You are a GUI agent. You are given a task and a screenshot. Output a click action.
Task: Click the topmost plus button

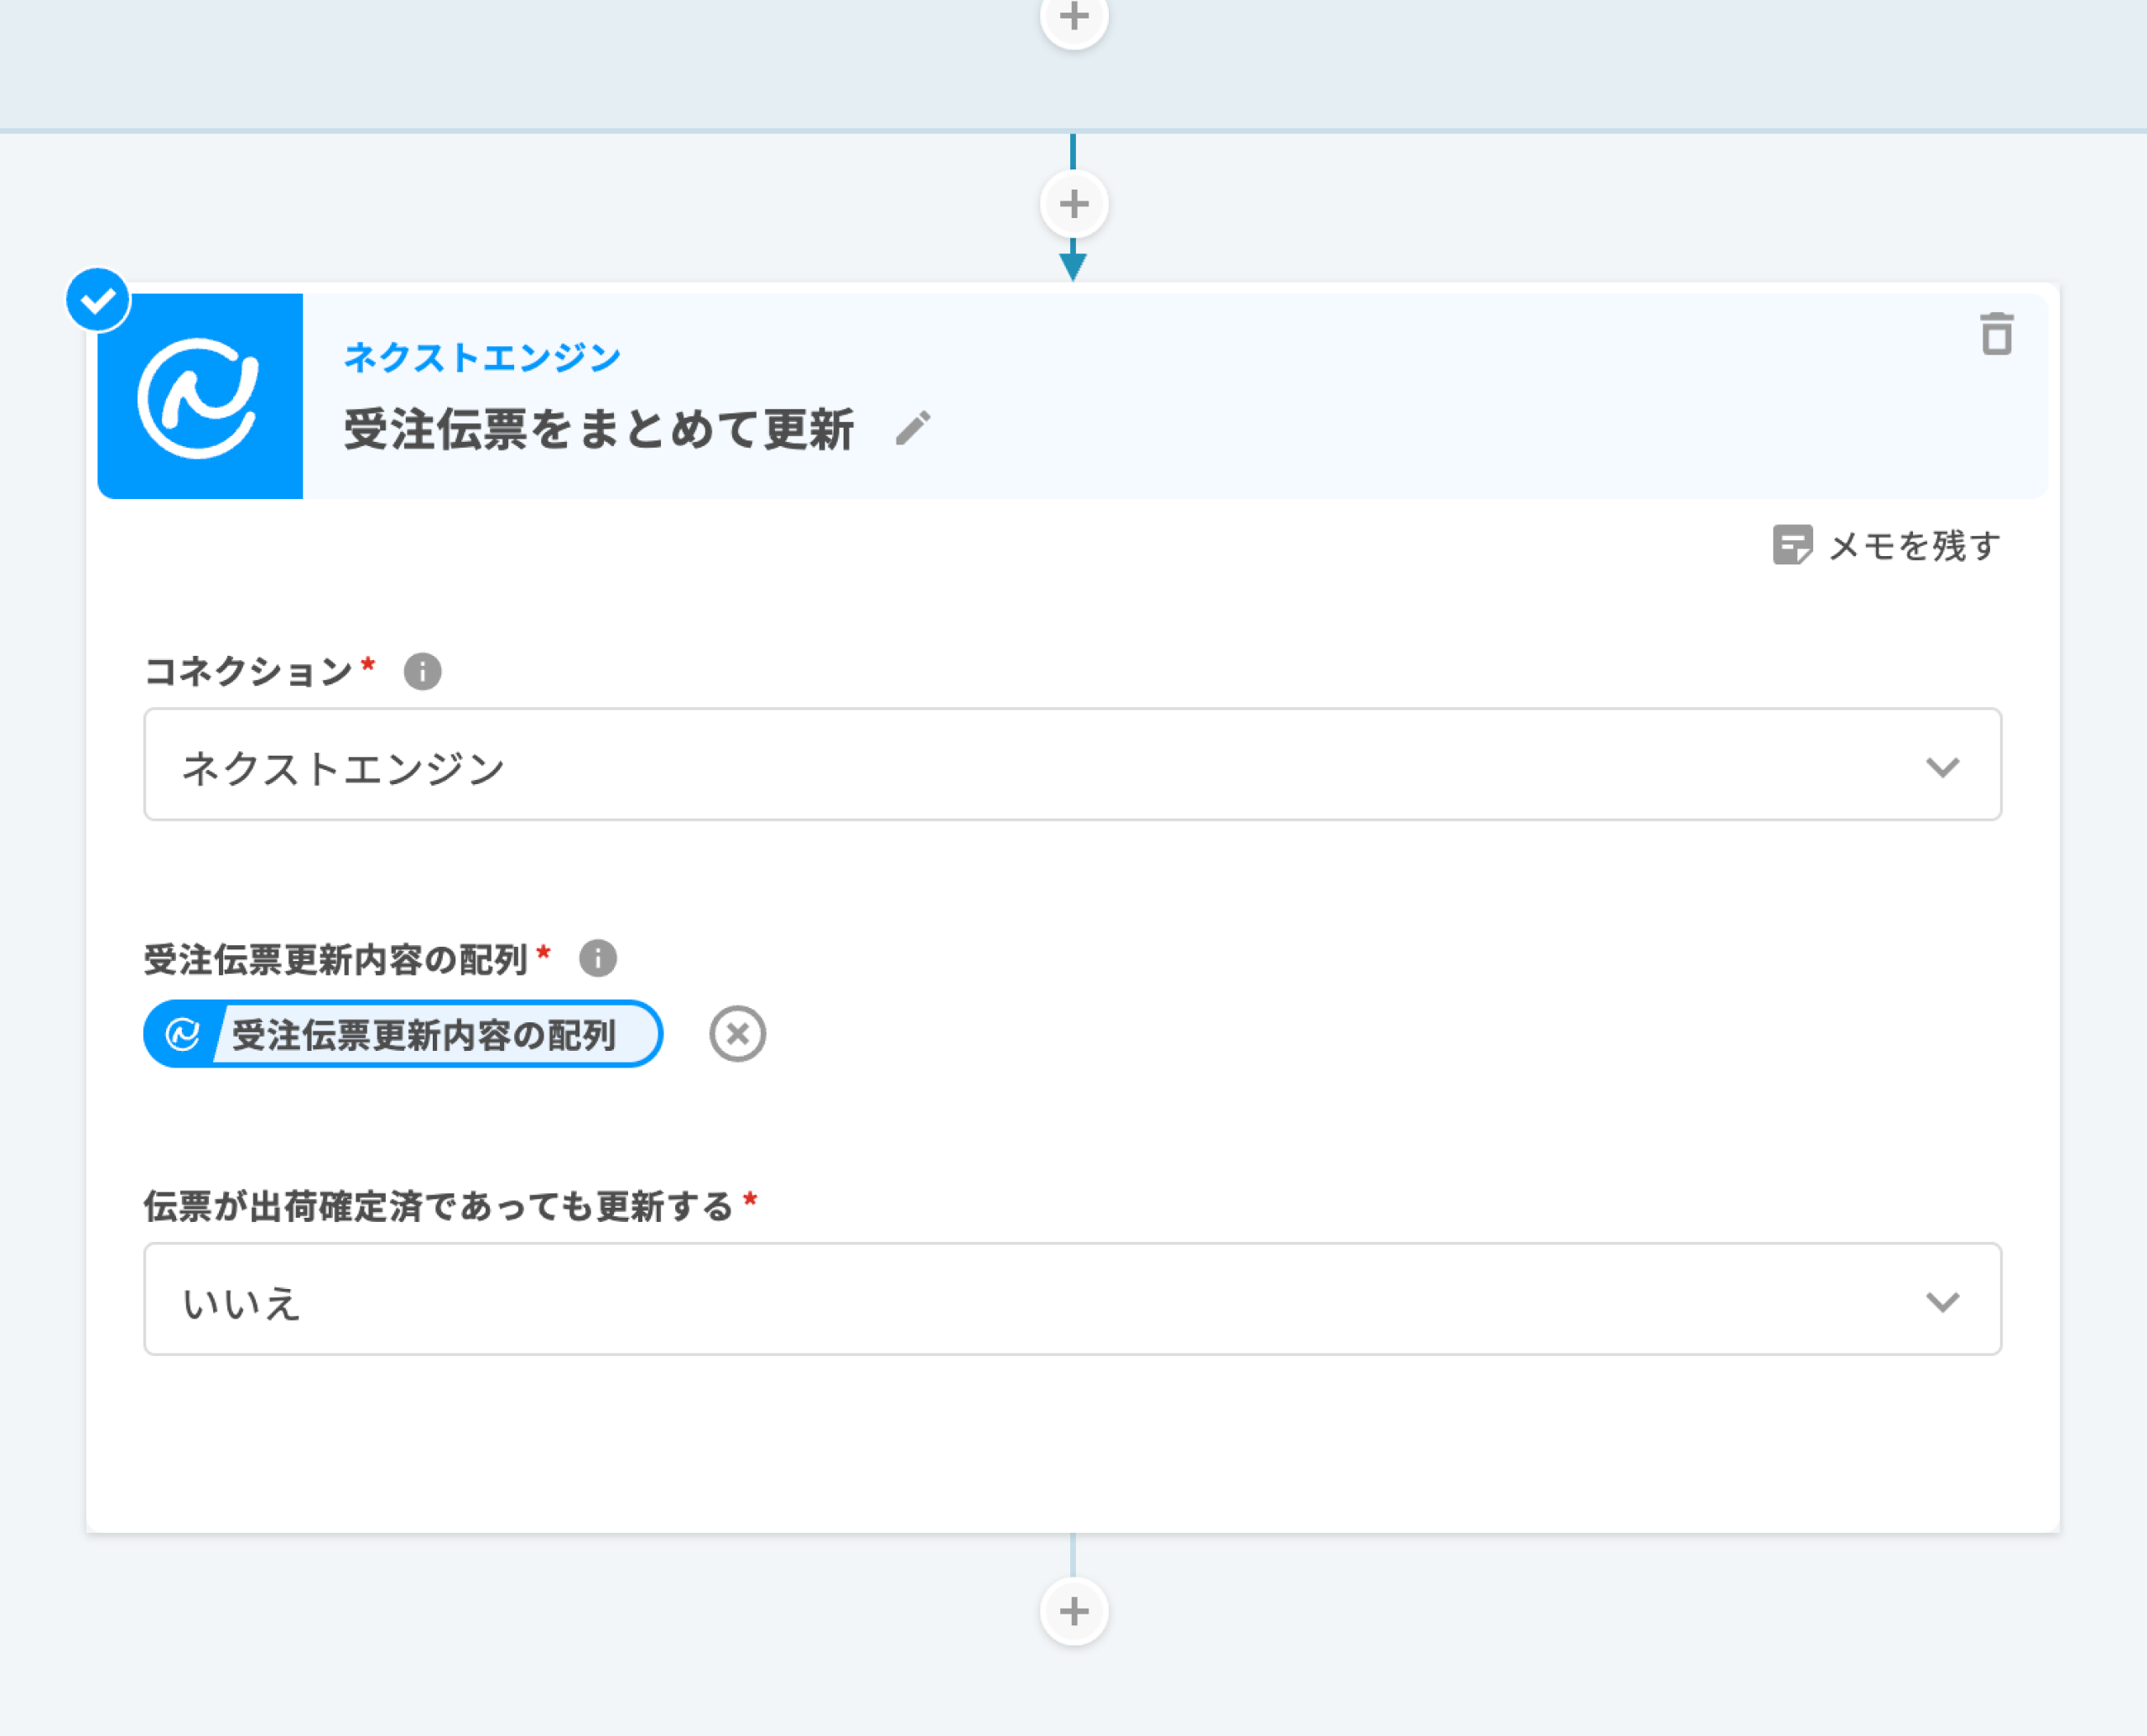tap(1074, 18)
